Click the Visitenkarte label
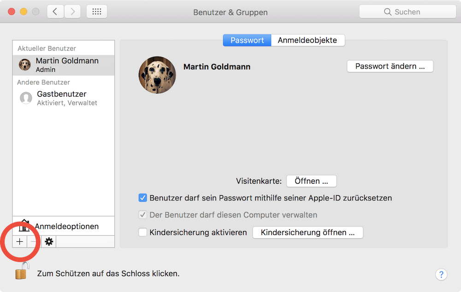The image size is (461, 292). [x=259, y=181]
